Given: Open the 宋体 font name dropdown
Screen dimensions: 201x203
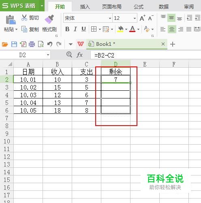Looking at the screenshot, I should pyautogui.click(x=110, y=18).
